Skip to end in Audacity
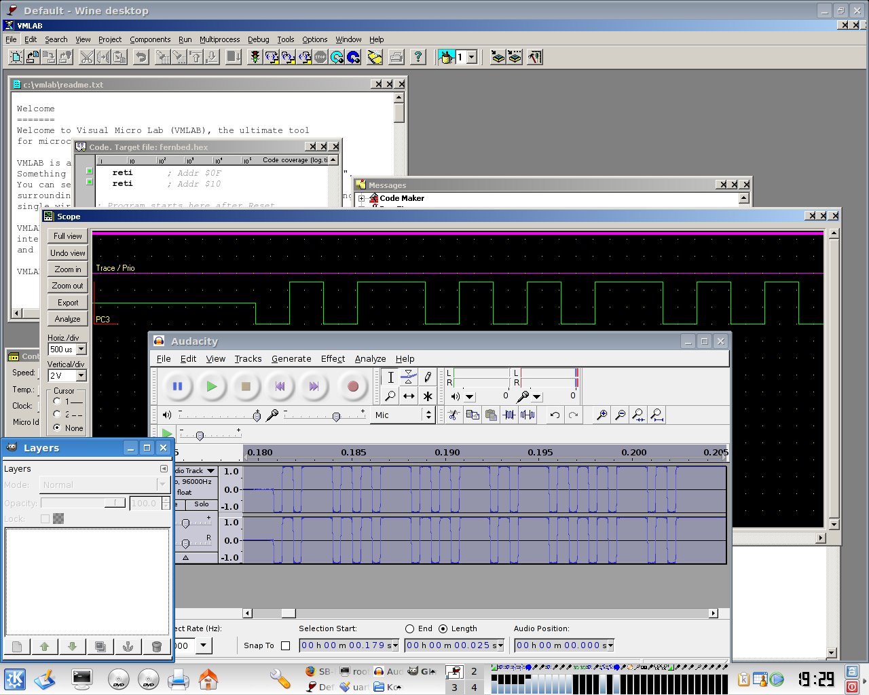Screen dimensions: 869x695 point(314,386)
